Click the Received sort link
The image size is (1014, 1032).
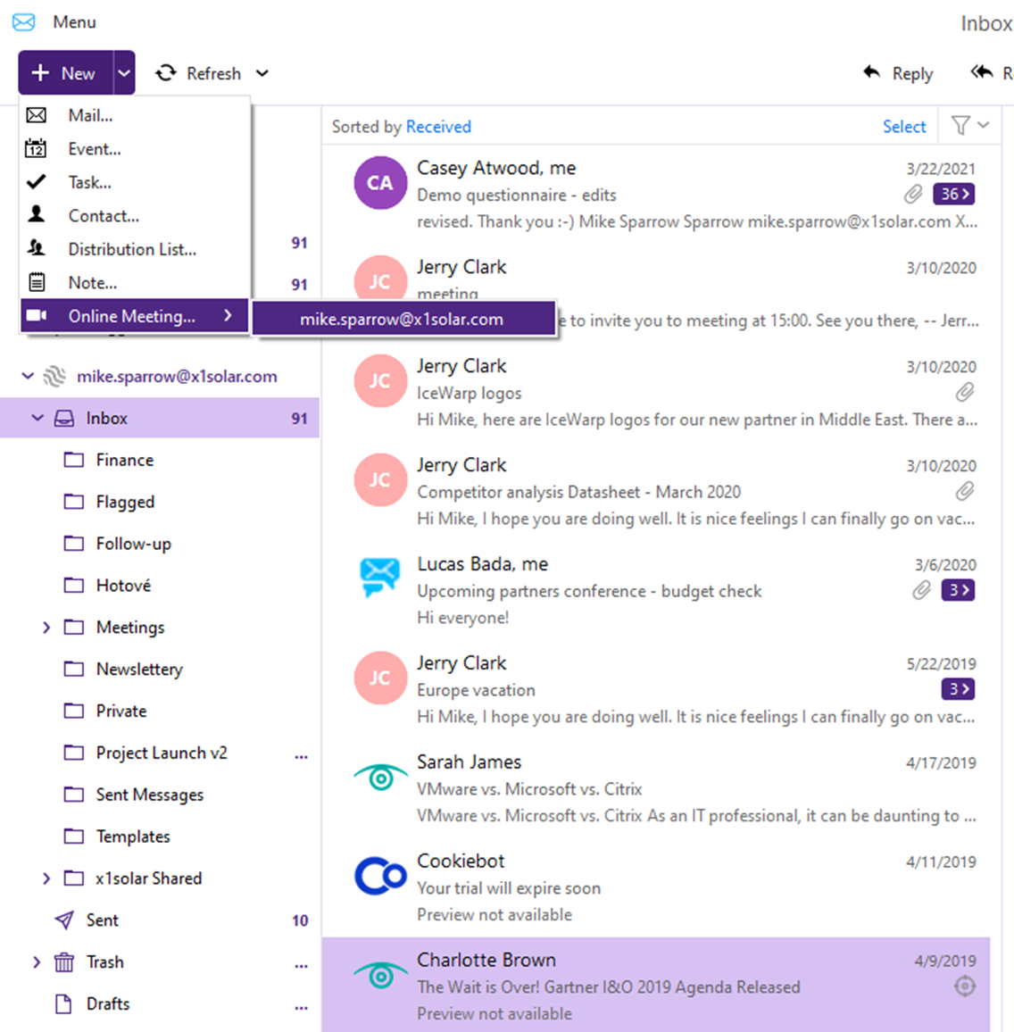[438, 127]
